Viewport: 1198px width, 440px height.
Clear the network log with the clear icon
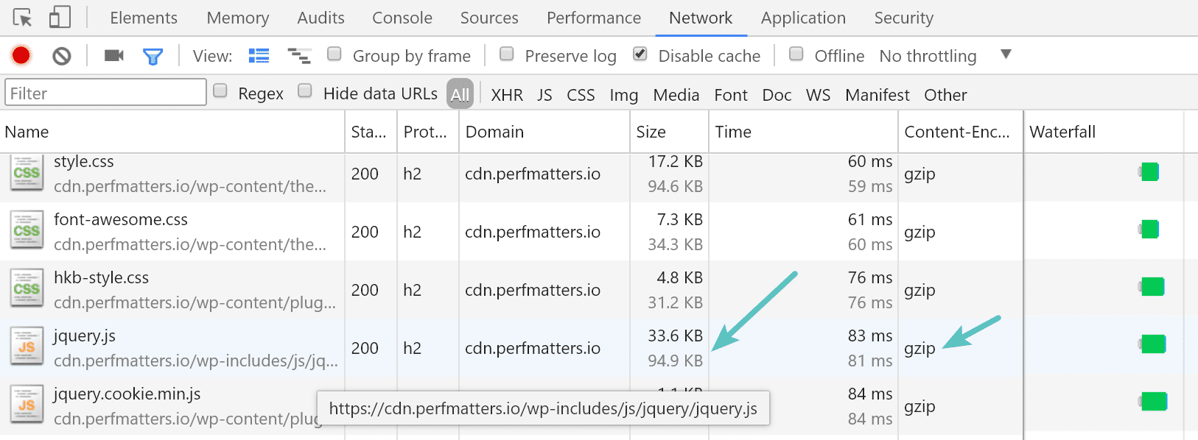point(62,56)
